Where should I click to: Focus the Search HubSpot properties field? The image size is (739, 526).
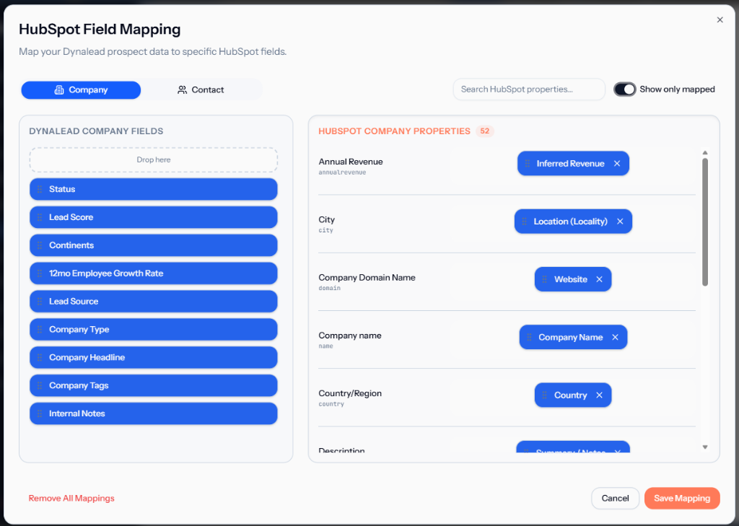coord(529,89)
